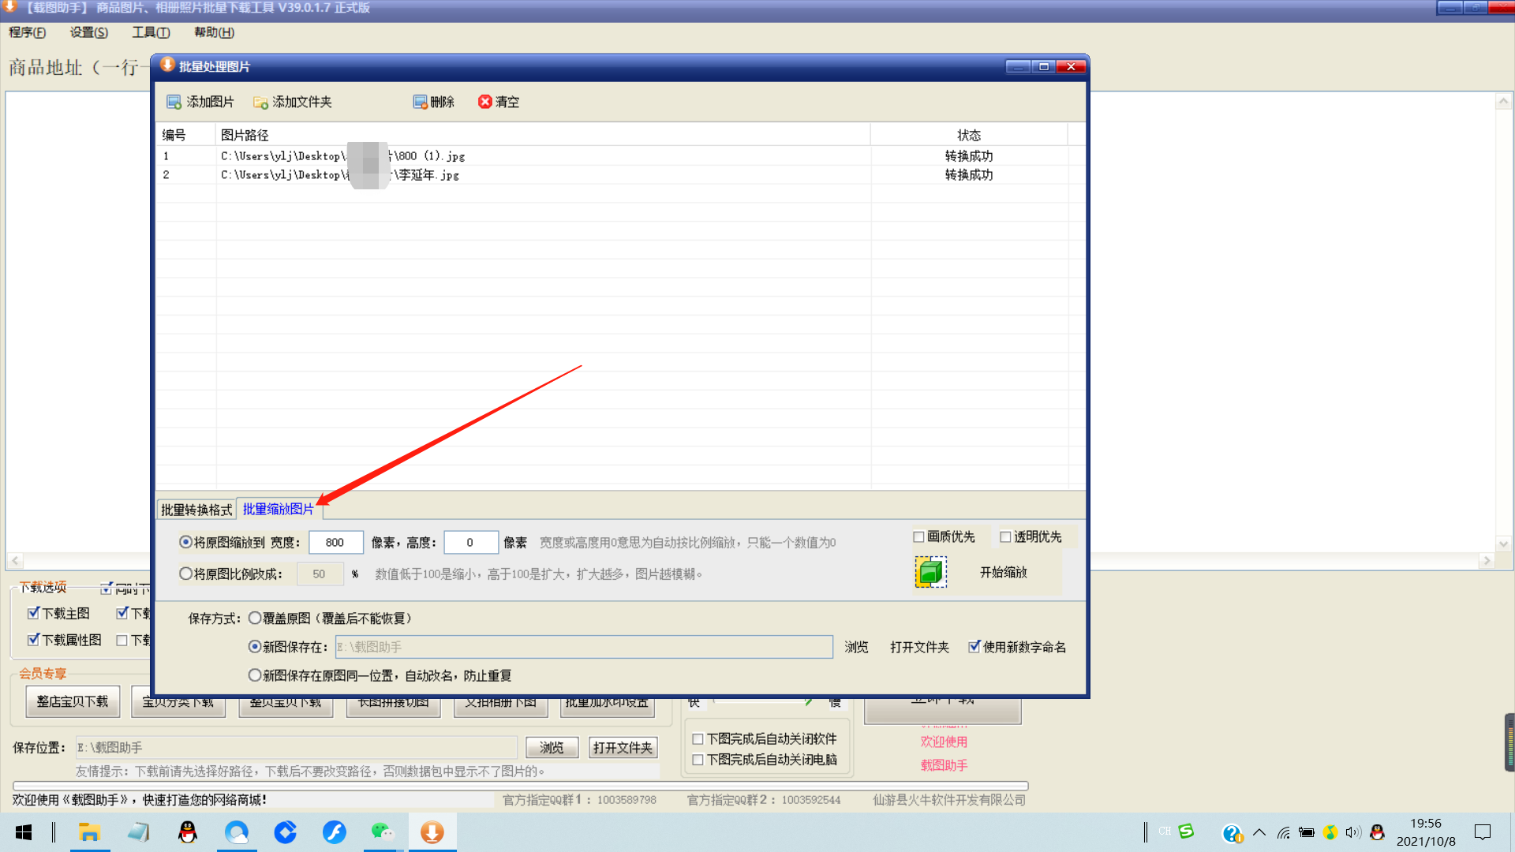Image resolution: width=1515 pixels, height=852 pixels.
Task: Click the Sogou input method S icon
Action: point(1186,831)
